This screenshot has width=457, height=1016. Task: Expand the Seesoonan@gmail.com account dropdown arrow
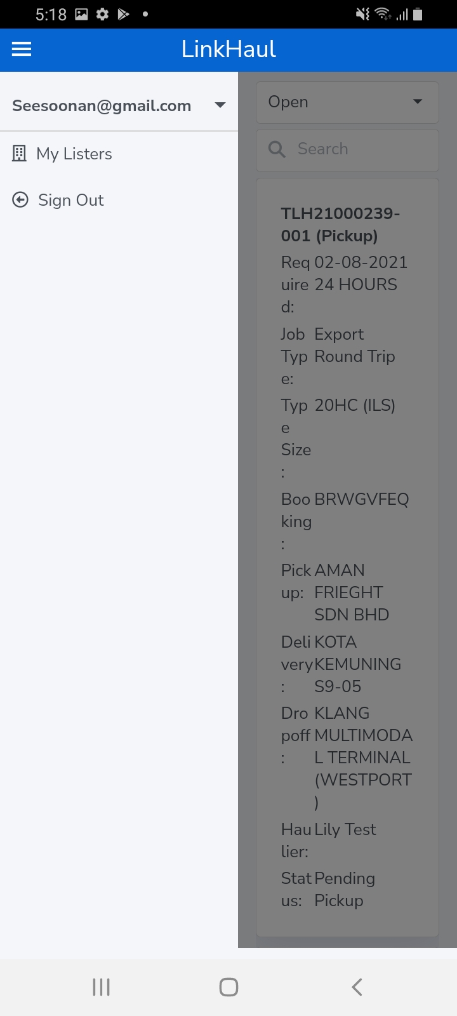pos(220,105)
